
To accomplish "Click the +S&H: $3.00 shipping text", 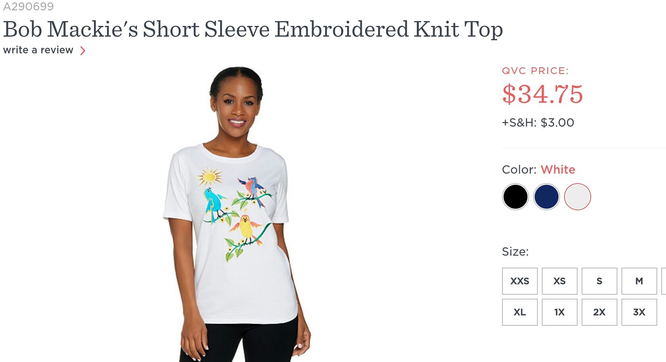I will [x=538, y=123].
